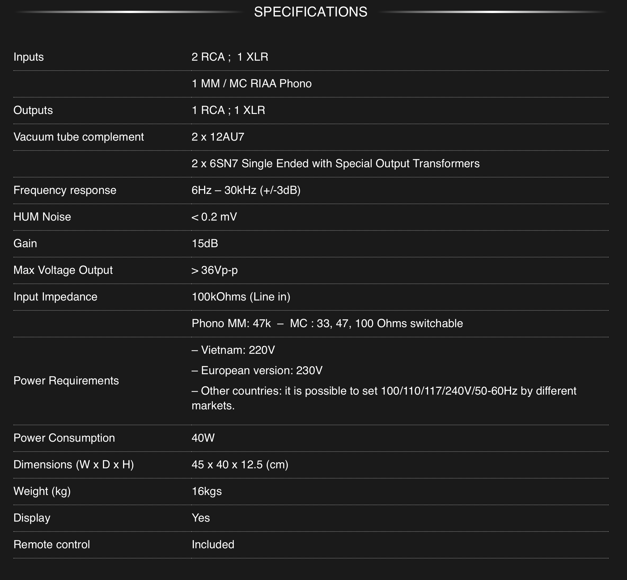Click the Vacuum tube complement label

click(x=79, y=137)
